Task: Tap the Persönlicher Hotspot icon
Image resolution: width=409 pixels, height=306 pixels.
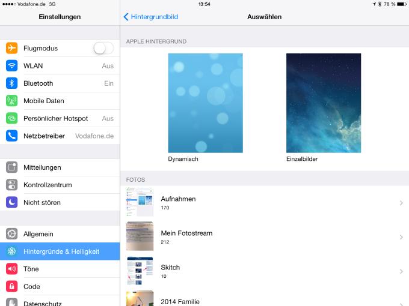Action: click(x=12, y=118)
